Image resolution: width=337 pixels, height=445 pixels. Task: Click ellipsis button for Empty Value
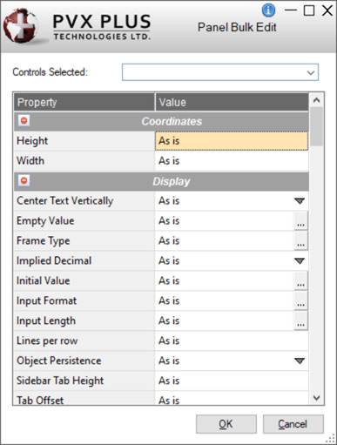(x=300, y=221)
